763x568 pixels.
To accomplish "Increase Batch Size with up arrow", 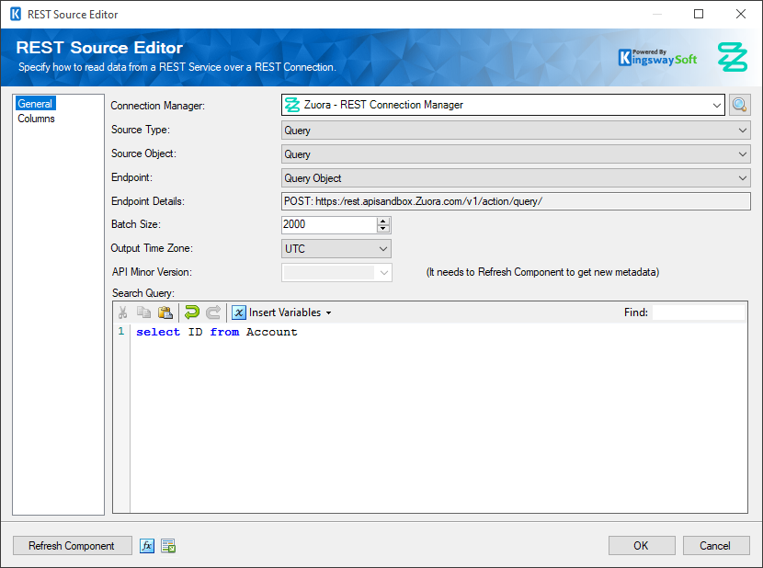I will pyautogui.click(x=383, y=221).
